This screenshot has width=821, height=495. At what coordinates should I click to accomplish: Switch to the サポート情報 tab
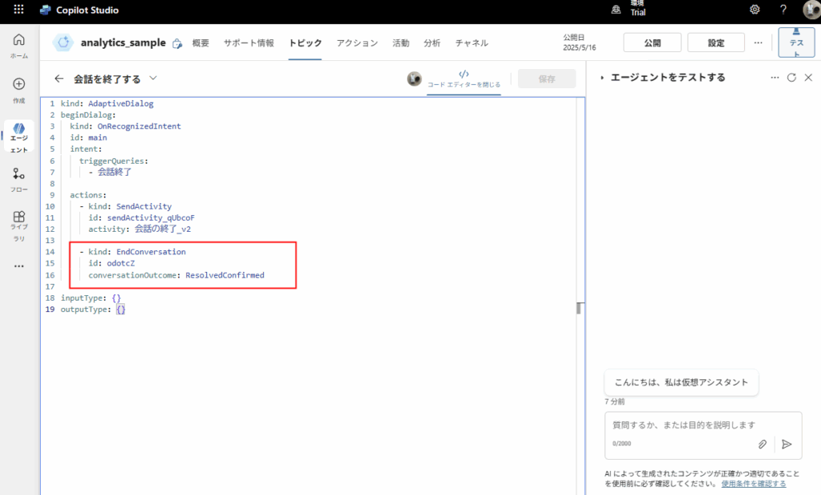pos(249,43)
